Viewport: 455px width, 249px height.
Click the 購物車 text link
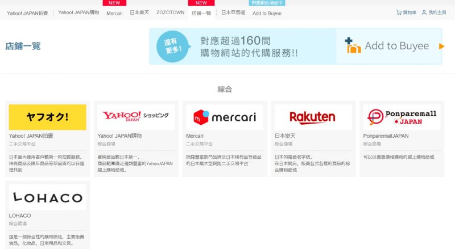click(409, 12)
